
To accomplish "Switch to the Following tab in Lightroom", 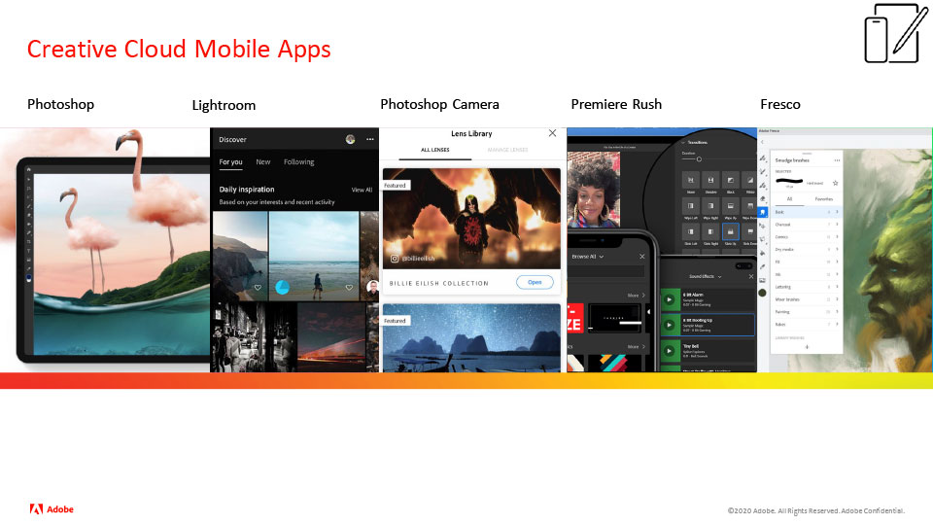I will coord(298,162).
